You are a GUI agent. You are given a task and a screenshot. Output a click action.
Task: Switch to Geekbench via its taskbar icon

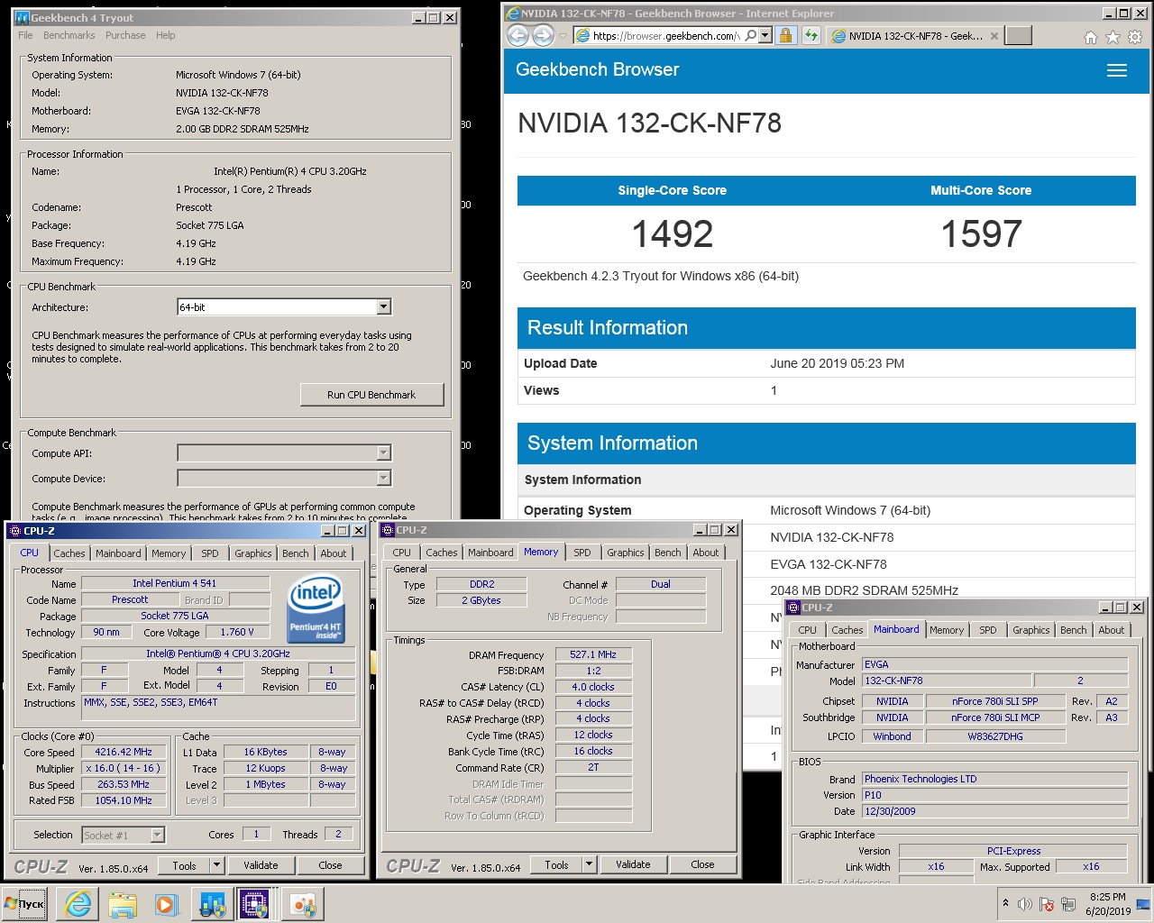[x=212, y=904]
